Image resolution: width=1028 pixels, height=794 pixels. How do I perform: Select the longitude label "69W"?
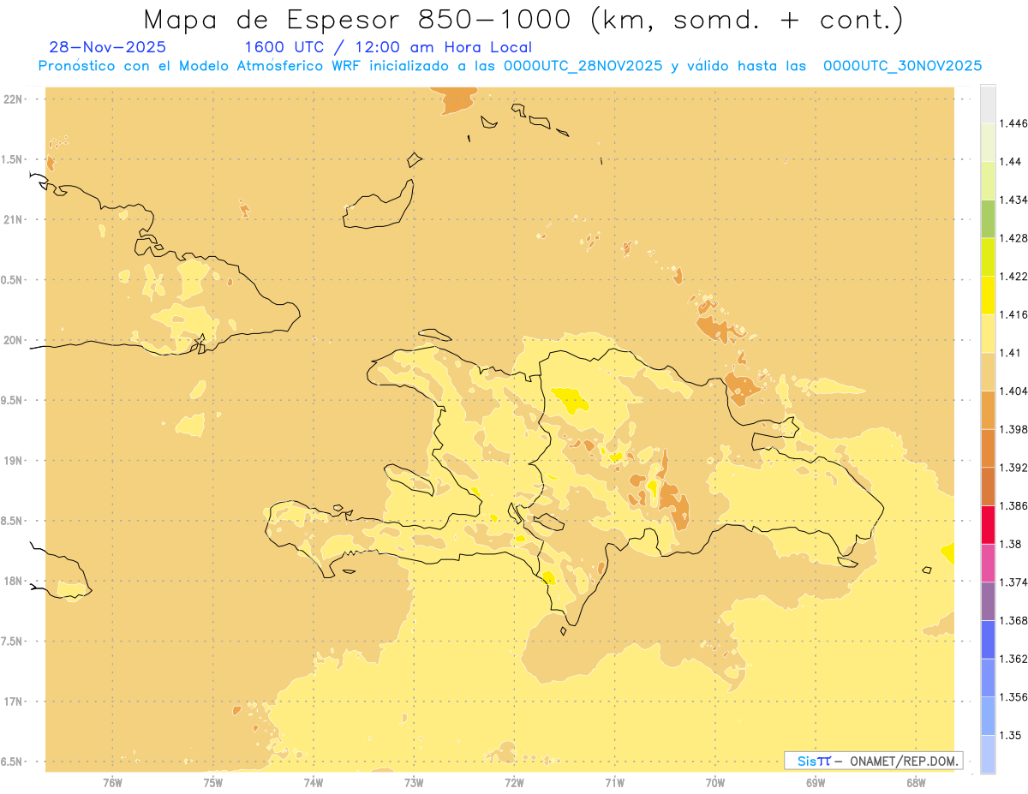[816, 782]
